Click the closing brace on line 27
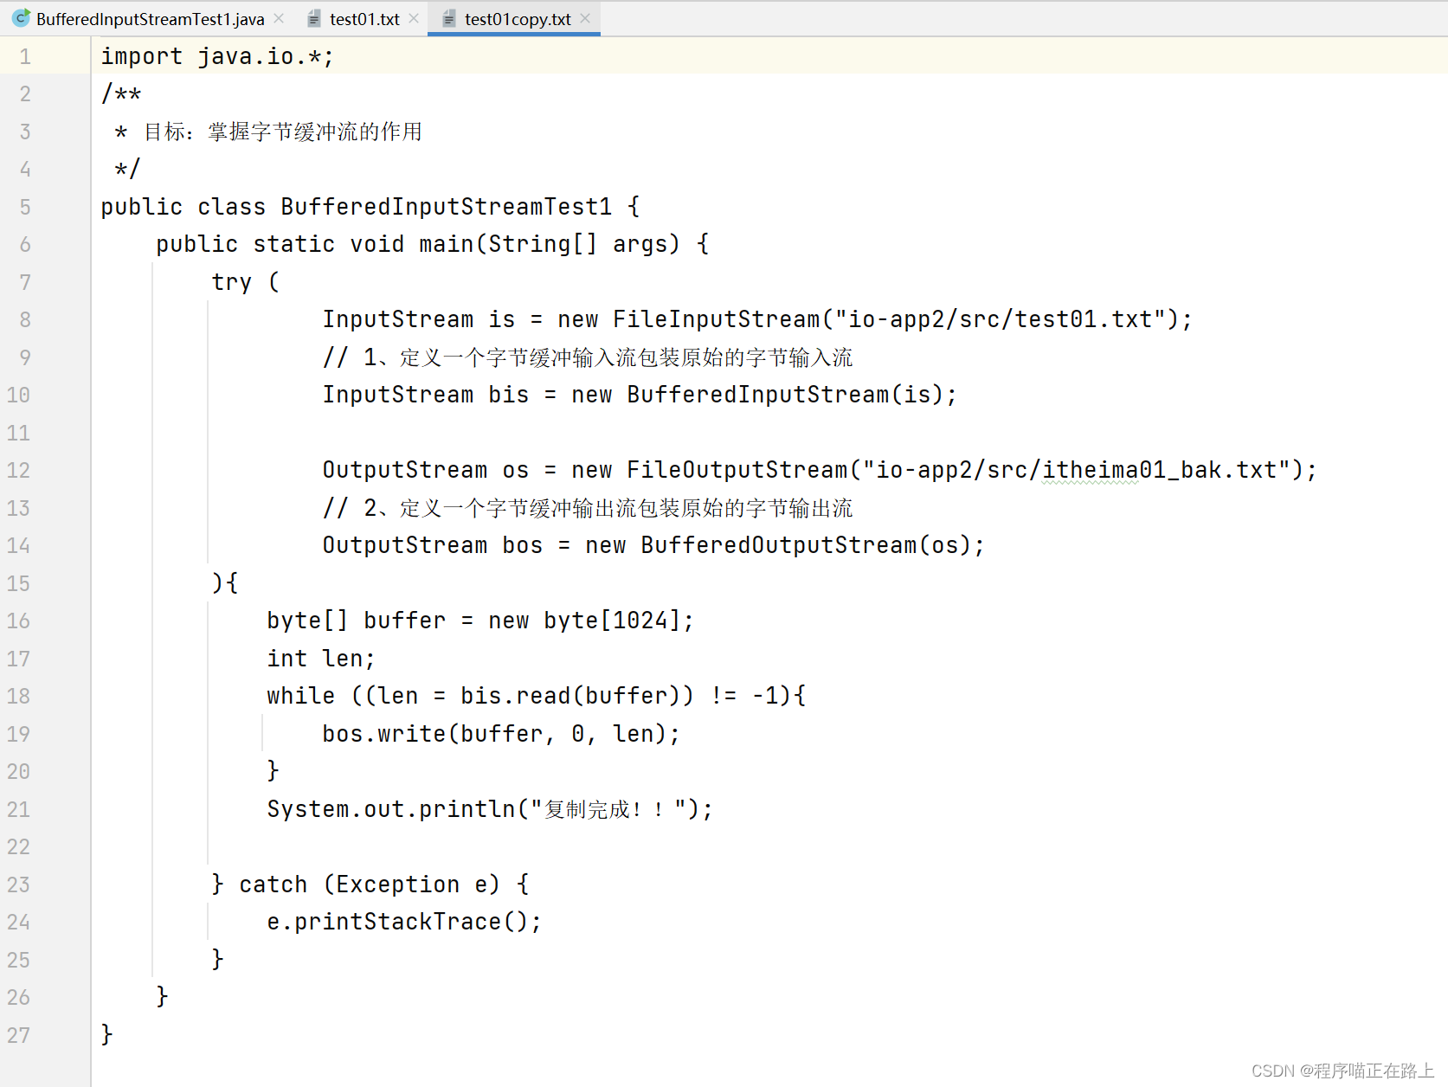This screenshot has width=1448, height=1087. coord(107,1034)
